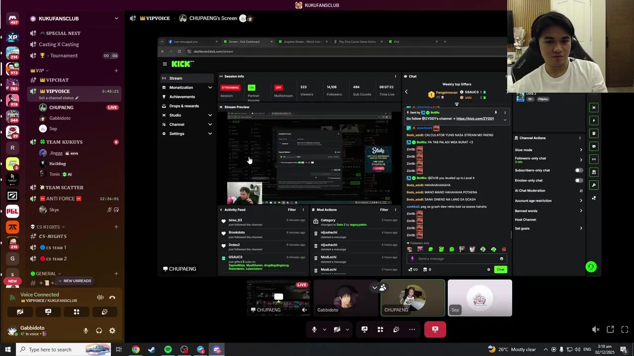Open the PGL server icon

click(x=12, y=211)
